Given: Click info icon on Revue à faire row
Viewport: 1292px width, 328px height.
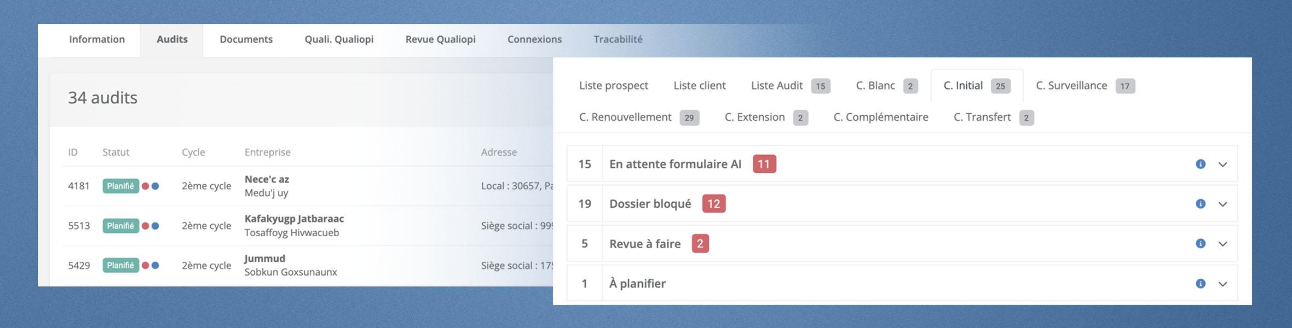Looking at the screenshot, I should tap(1201, 244).
